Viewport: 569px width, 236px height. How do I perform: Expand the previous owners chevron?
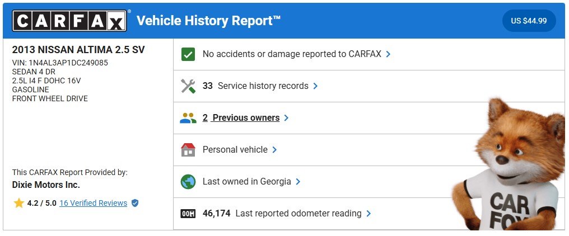pos(286,118)
